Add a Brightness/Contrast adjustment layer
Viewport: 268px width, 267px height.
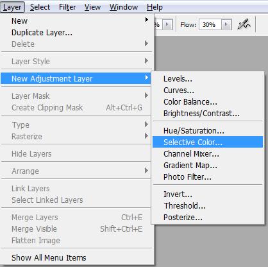point(208,113)
